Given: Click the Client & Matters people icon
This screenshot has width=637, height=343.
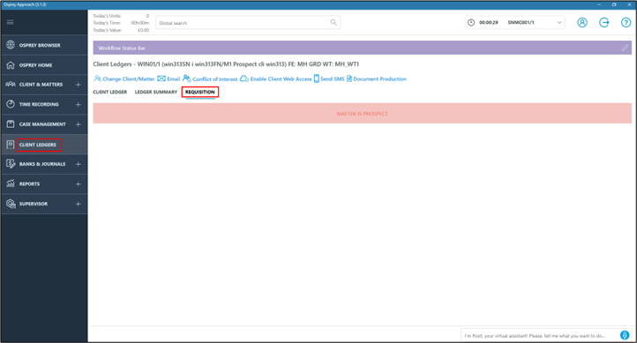Looking at the screenshot, I should [x=11, y=85].
